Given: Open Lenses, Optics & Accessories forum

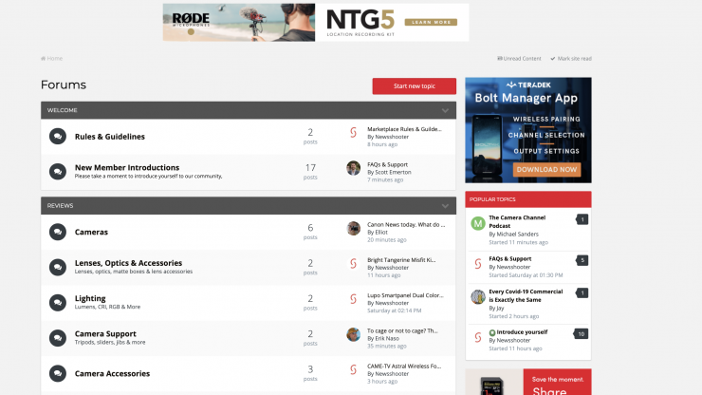Looking at the screenshot, I should [x=128, y=263].
